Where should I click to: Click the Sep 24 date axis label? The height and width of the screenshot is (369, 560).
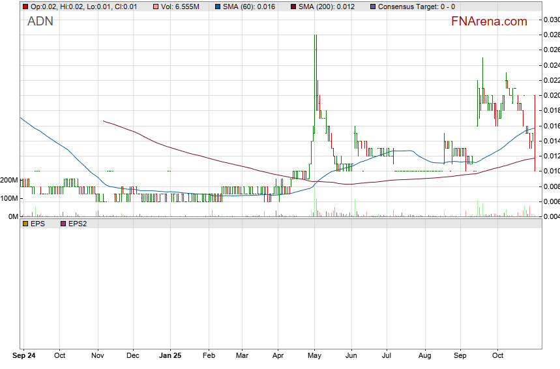tap(24, 357)
